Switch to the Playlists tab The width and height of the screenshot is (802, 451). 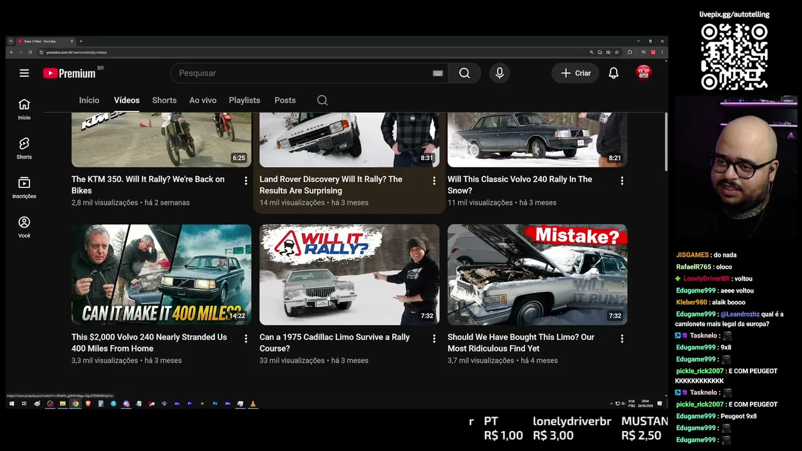[244, 100]
